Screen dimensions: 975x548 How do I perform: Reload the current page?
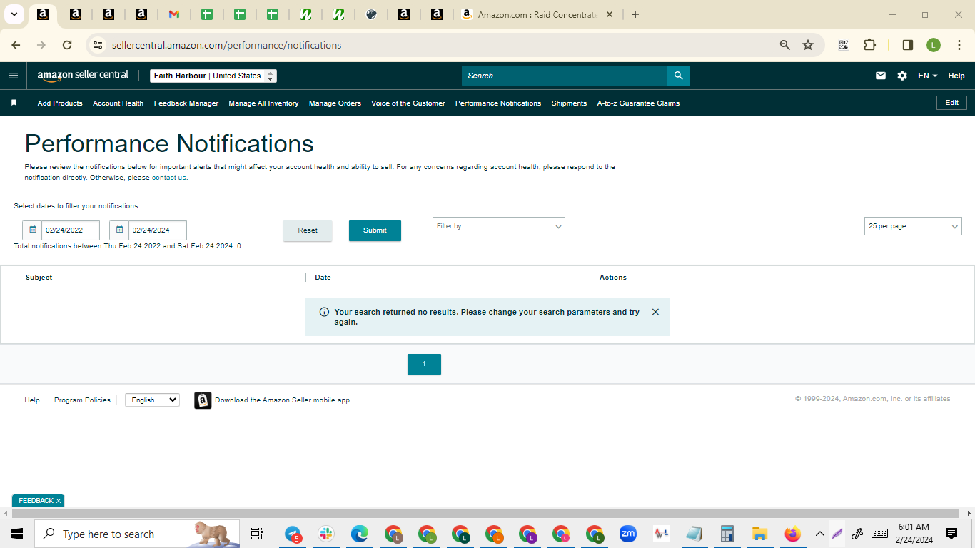67,45
